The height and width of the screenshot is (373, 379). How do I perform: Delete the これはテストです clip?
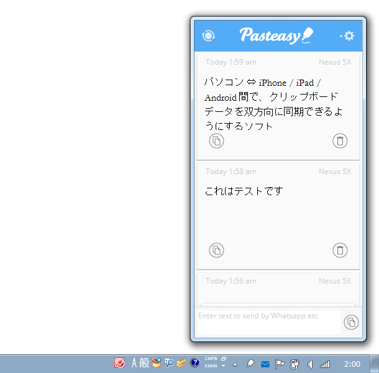point(340,250)
